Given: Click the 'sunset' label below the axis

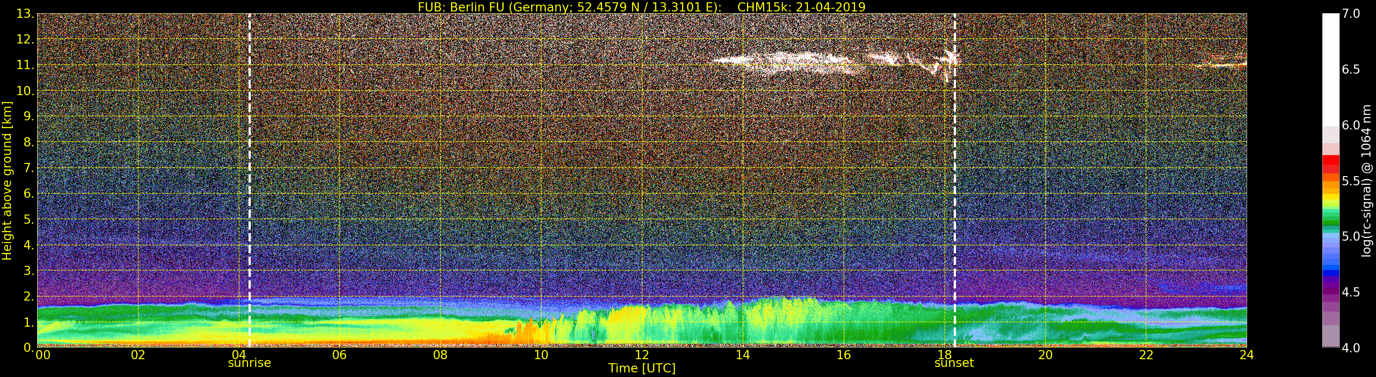Looking at the screenshot, I should click(x=954, y=363).
